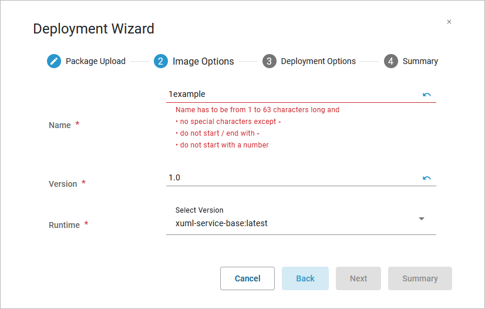Reset the Version field with undo icon
This screenshot has width=485, height=309.
(427, 178)
